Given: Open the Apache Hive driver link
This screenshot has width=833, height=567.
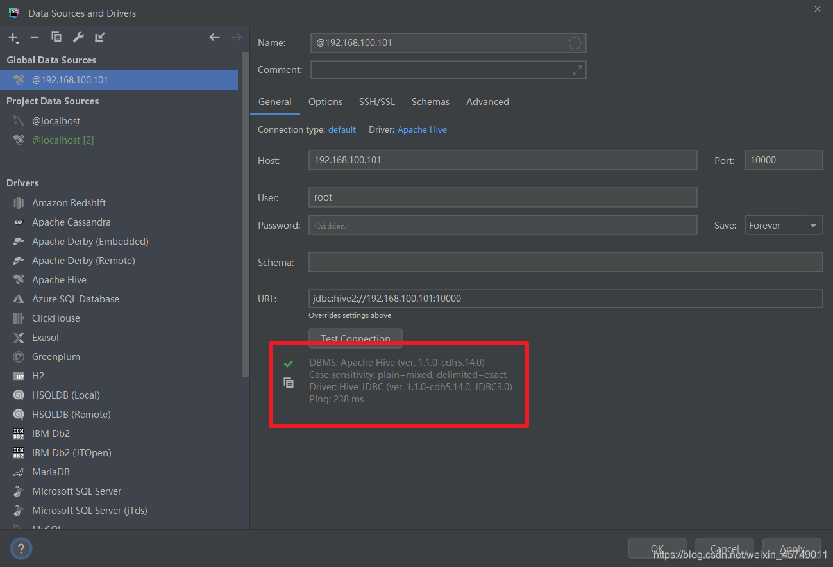Looking at the screenshot, I should [422, 129].
